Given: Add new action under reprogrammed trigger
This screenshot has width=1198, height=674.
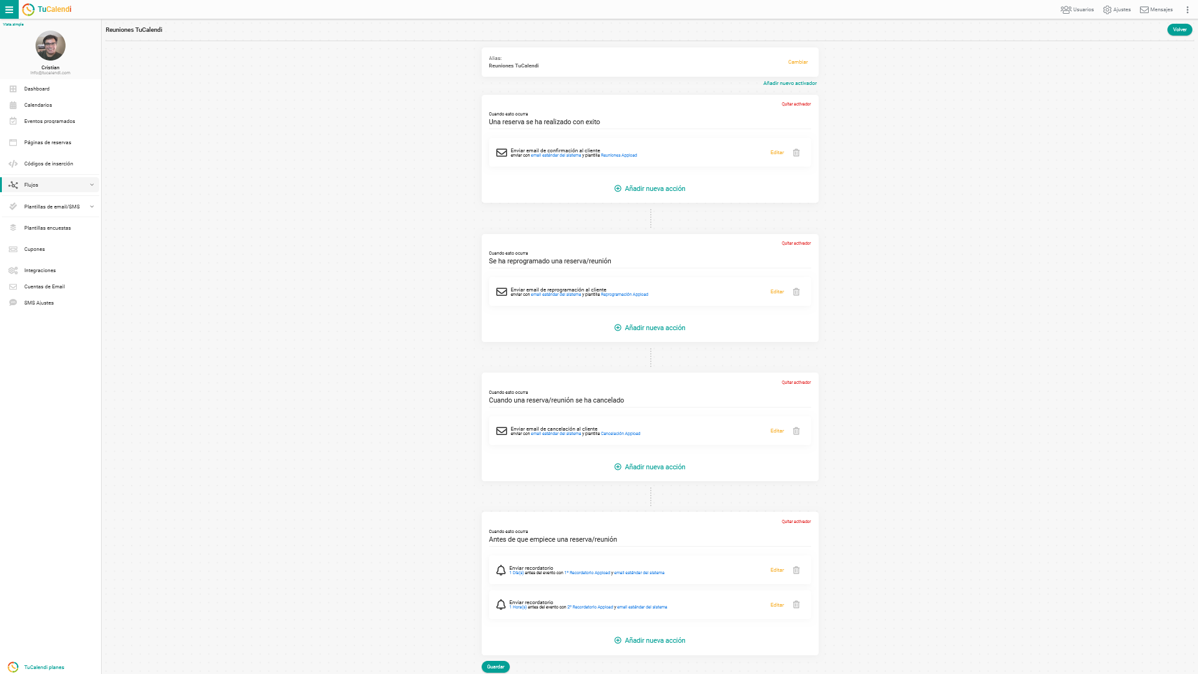Looking at the screenshot, I should tap(650, 328).
